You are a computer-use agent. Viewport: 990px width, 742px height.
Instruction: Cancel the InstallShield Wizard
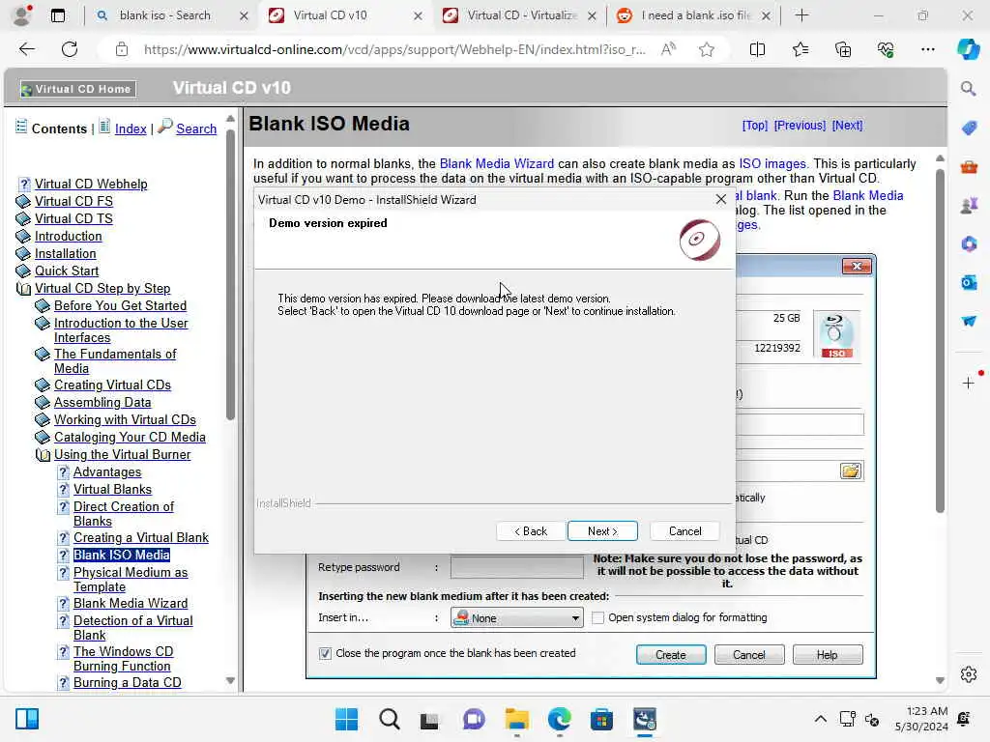click(x=685, y=531)
